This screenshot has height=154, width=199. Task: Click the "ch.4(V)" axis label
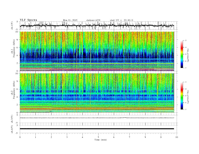tap(12, 129)
